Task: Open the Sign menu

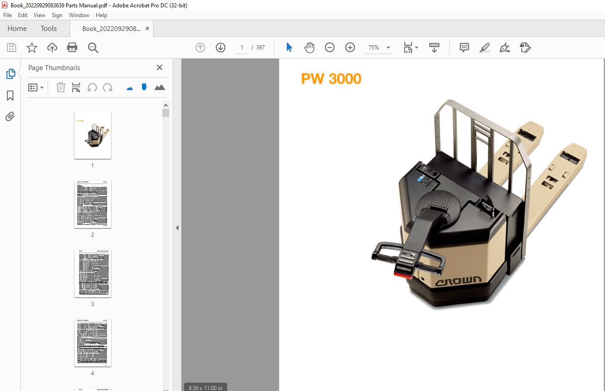Action: pyautogui.click(x=57, y=15)
